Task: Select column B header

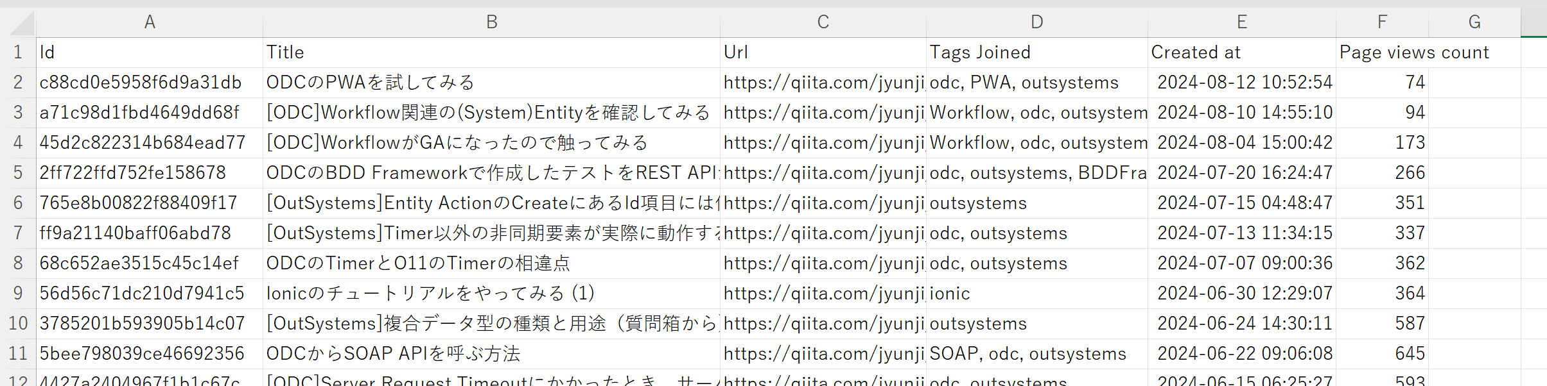Action: [x=491, y=22]
